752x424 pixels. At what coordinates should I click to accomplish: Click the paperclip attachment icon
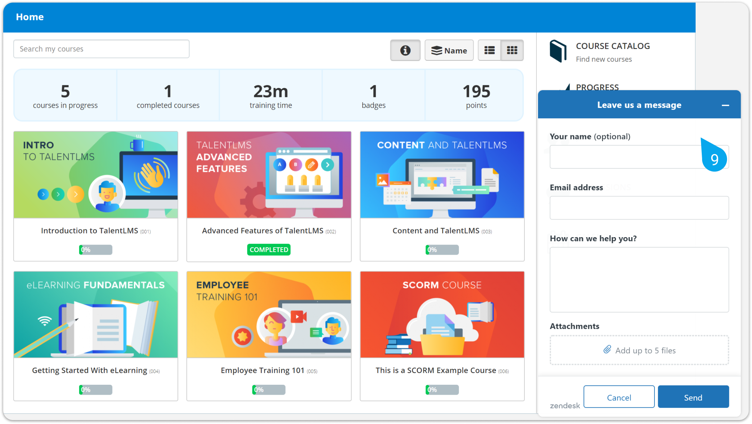pyautogui.click(x=607, y=350)
